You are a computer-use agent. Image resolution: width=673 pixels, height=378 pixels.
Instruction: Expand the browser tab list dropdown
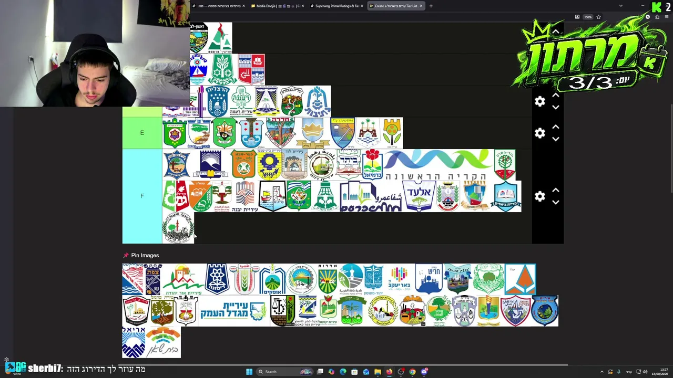(620, 6)
